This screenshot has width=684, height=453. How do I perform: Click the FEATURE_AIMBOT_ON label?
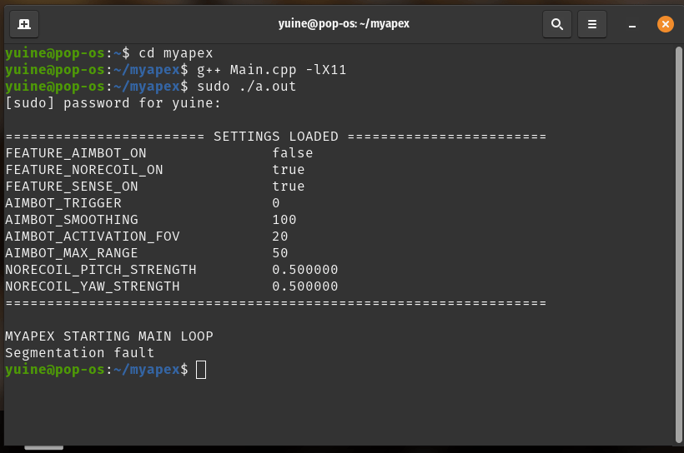tap(76, 153)
